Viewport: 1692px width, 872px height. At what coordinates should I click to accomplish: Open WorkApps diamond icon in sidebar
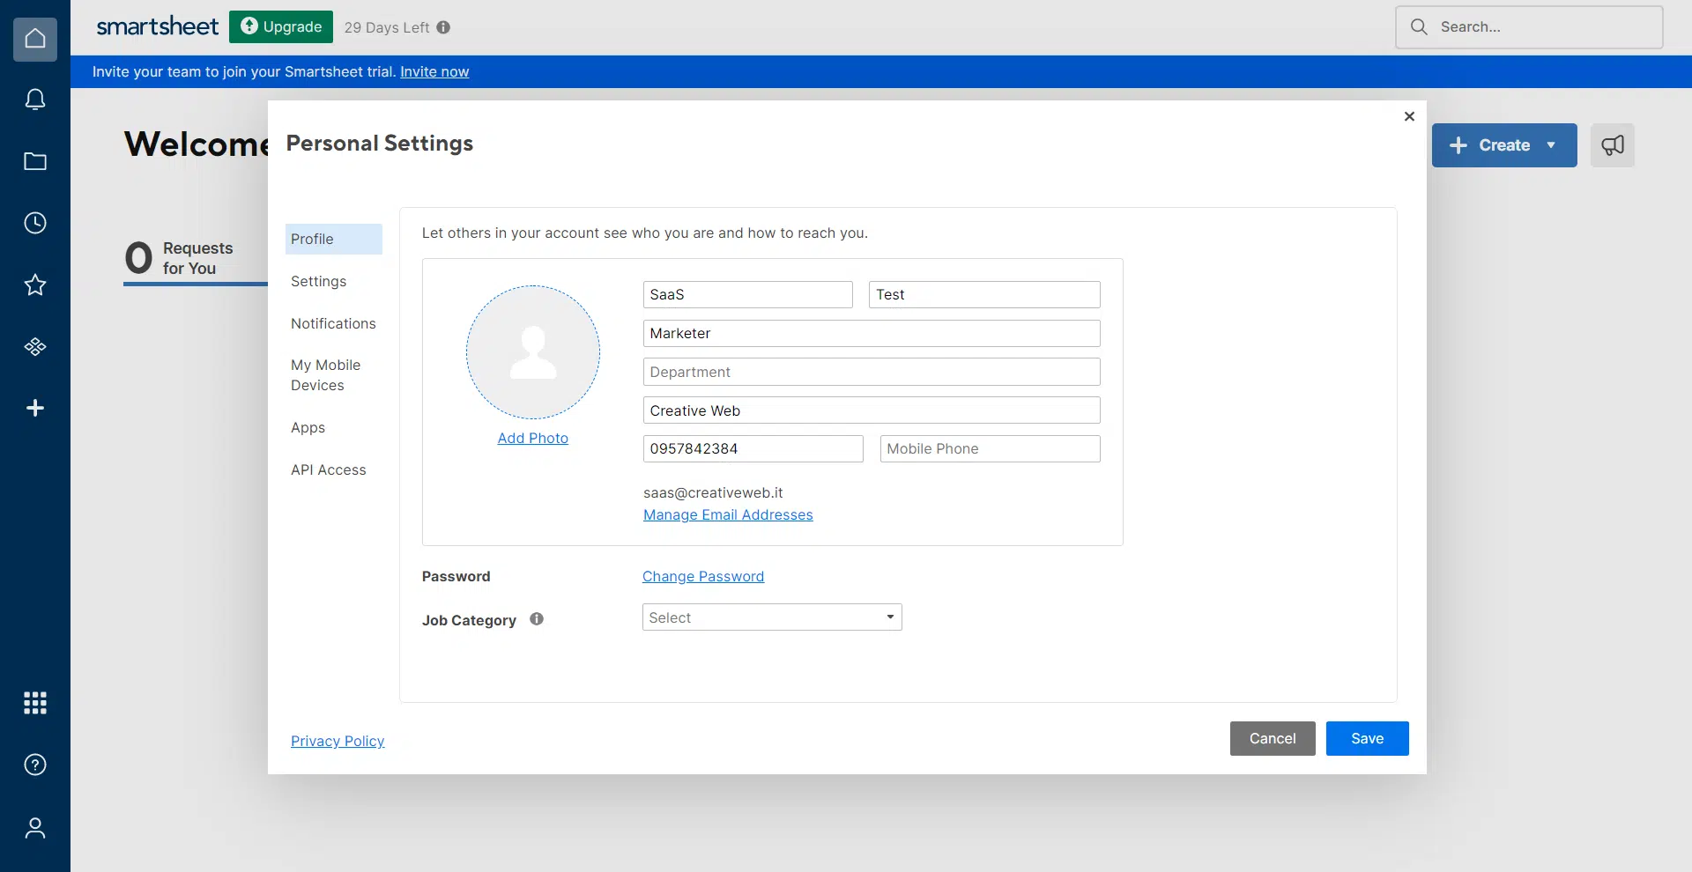pyautogui.click(x=35, y=346)
